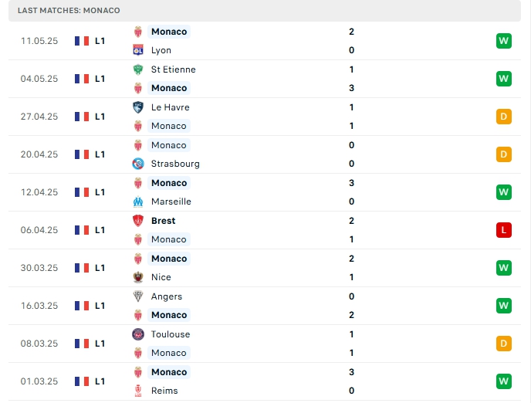531x403 pixels.
Task: Click the Angers club crest
Action: (x=138, y=296)
